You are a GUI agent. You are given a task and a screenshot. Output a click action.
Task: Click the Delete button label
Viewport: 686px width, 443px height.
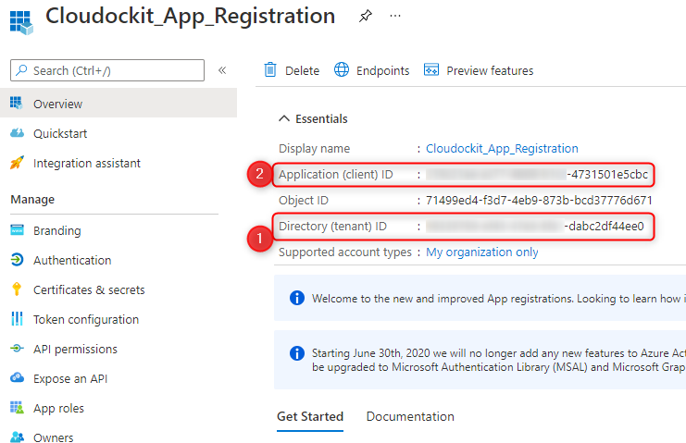[x=302, y=70]
